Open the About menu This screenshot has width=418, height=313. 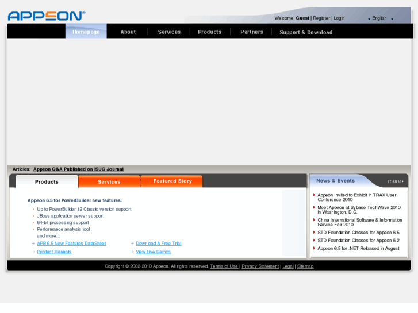tap(128, 32)
